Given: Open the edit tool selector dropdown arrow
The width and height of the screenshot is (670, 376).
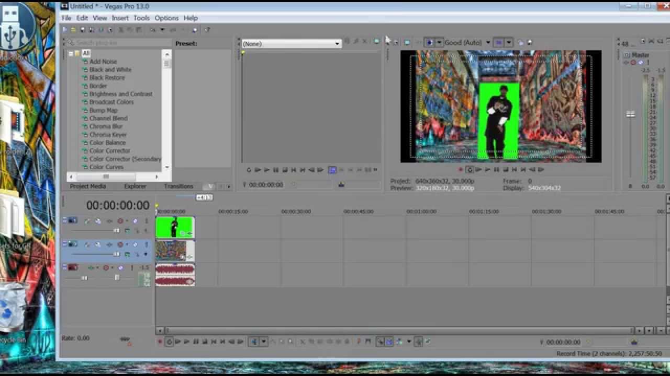Looking at the screenshot, I should [x=263, y=342].
